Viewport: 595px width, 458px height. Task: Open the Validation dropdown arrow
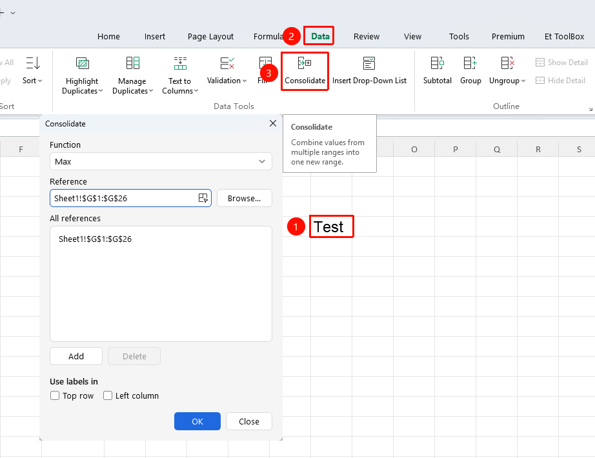pos(245,81)
